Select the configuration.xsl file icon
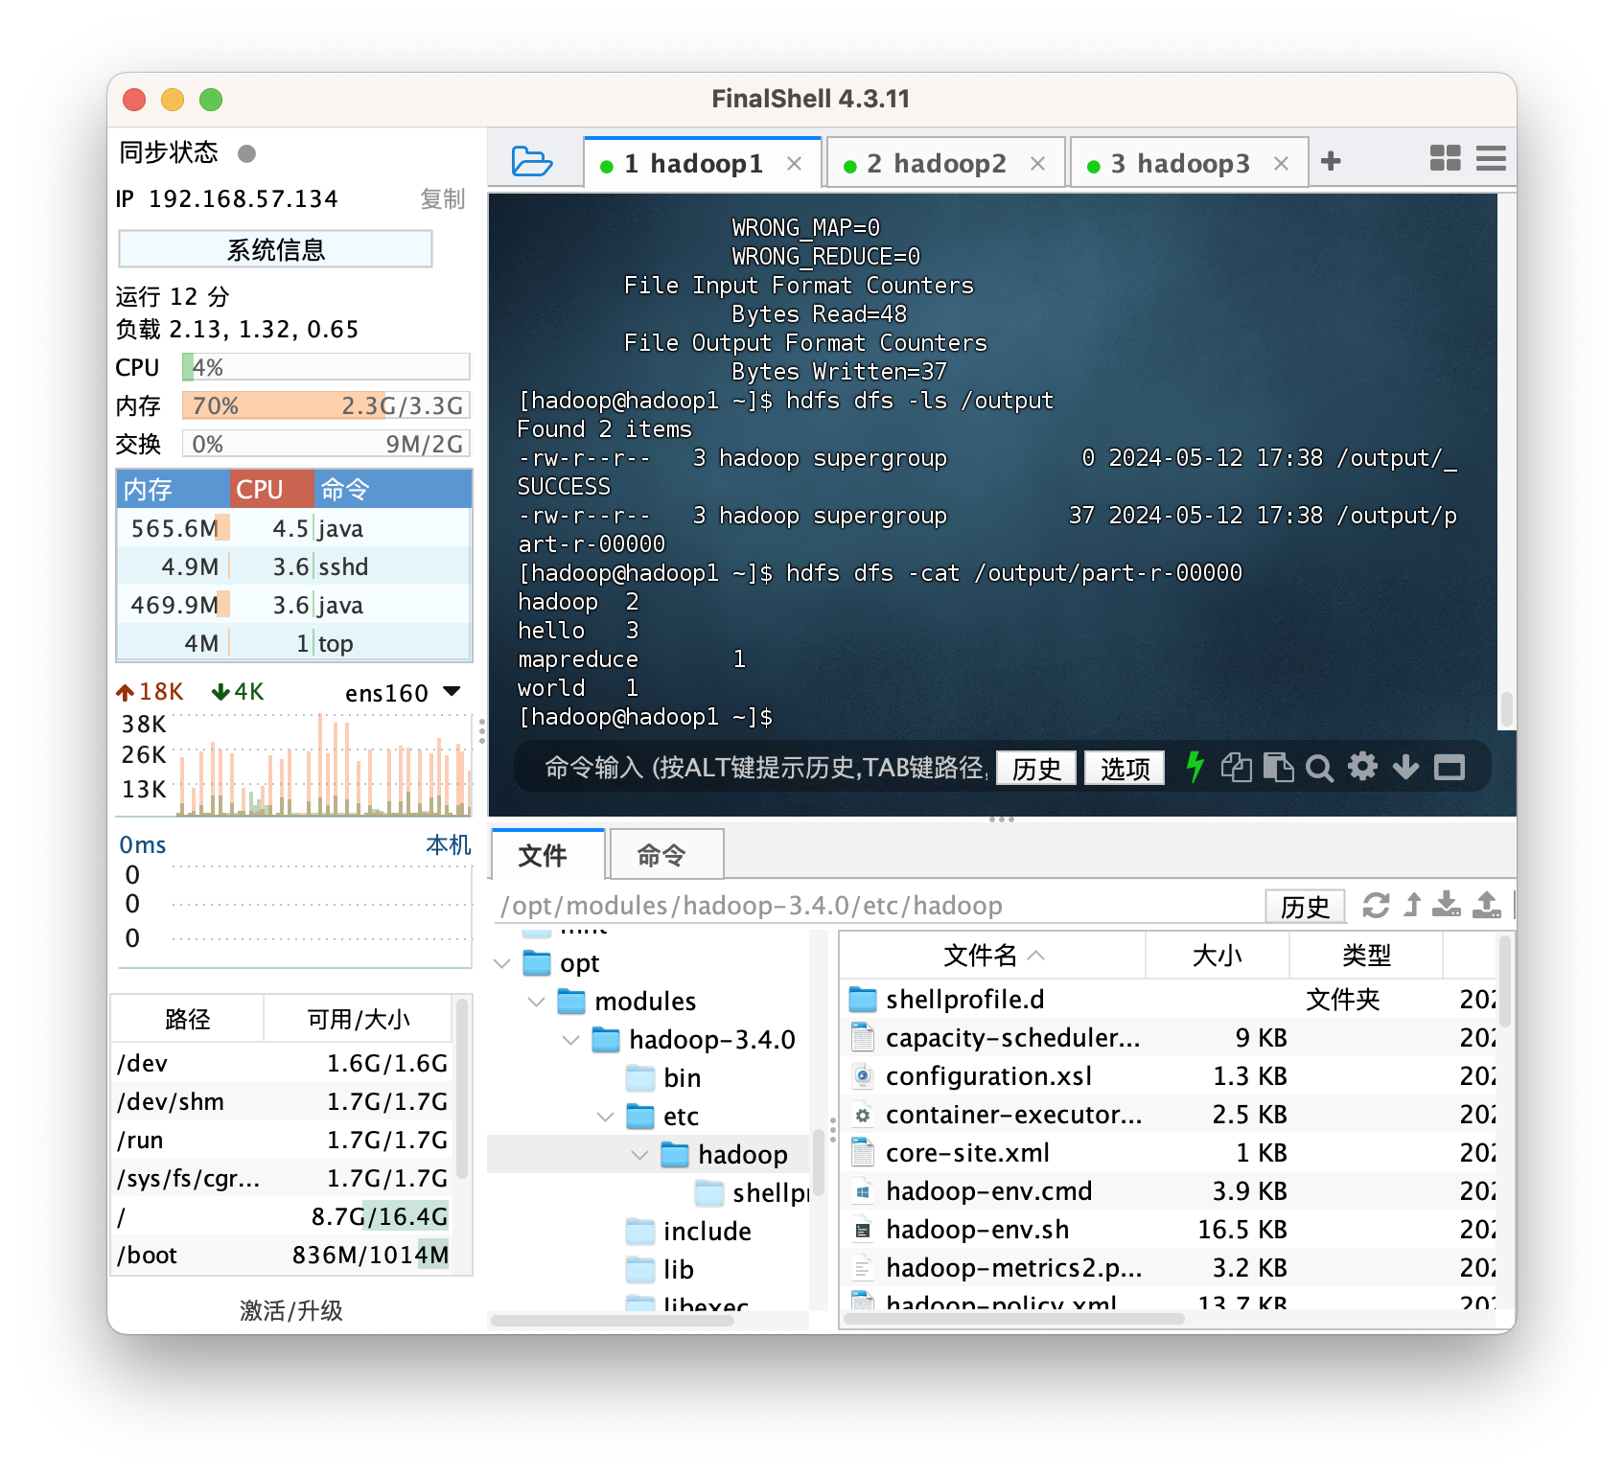 point(863,1076)
